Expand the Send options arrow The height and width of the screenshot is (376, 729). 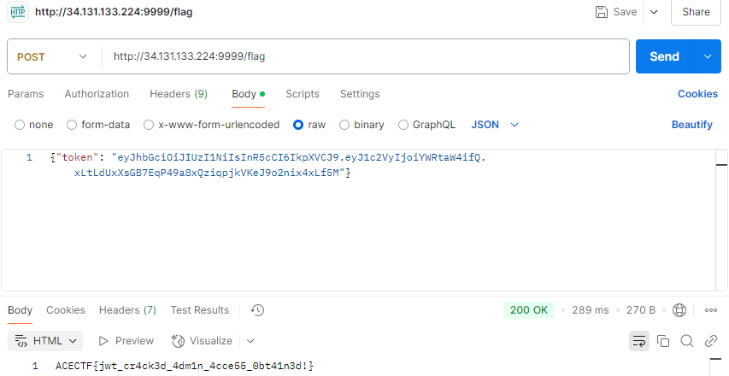pyautogui.click(x=708, y=56)
